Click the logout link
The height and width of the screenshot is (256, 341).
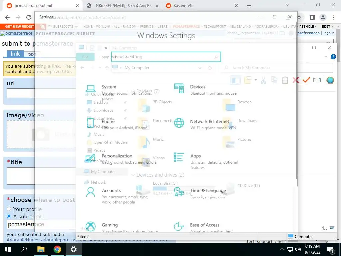coord(329,33)
